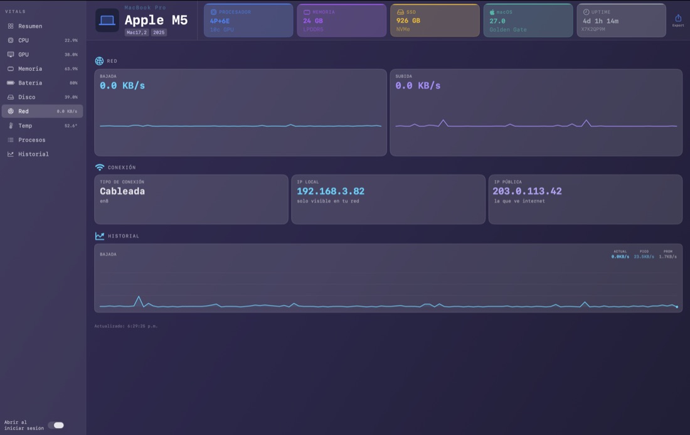This screenshot has height=435, width=690.
Task: Click the Subida upload speed graph
Action: (536, 124)
